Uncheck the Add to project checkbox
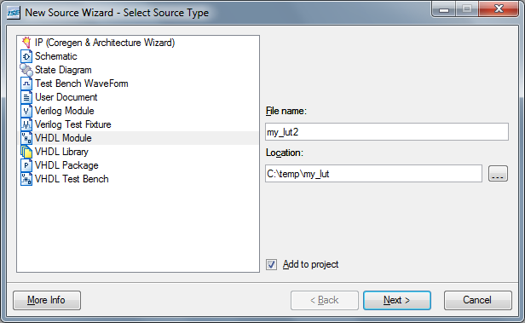This screenshot has height=323, width=525. (x=271, y=264)
